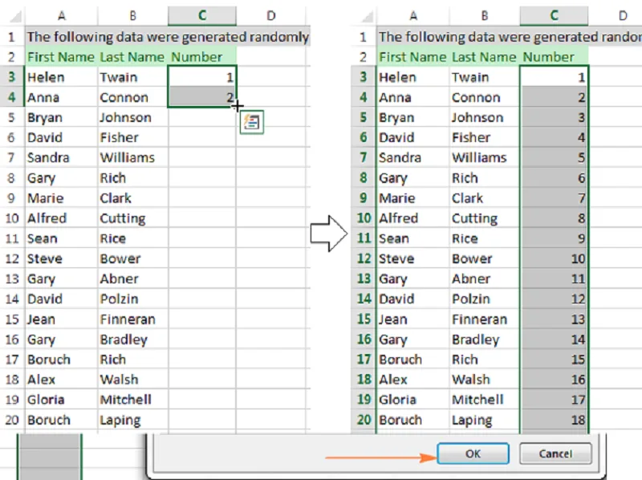Click number 5 cell in right sheet
Image resolution: width=642 pixels, height=480 pixels.
[x=554, y=157]
